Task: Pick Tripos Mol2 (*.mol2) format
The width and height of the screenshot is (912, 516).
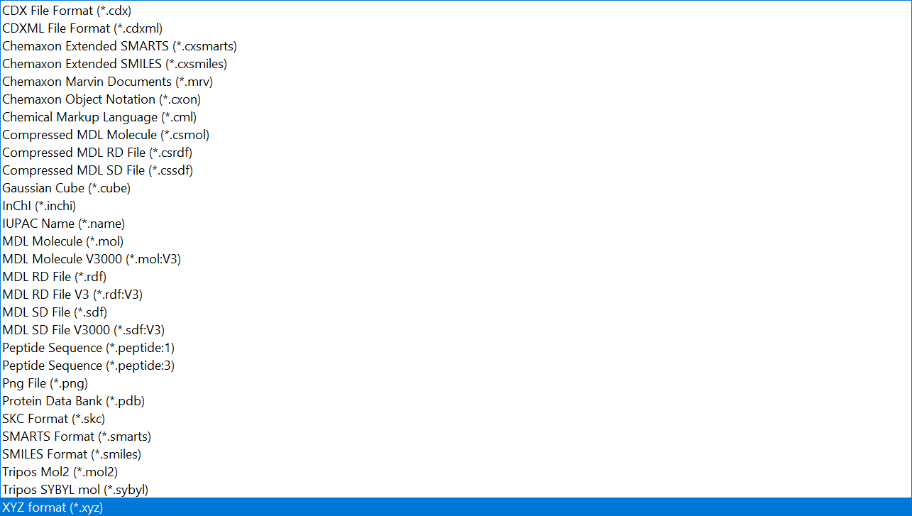Action: [x=456, y=472]
